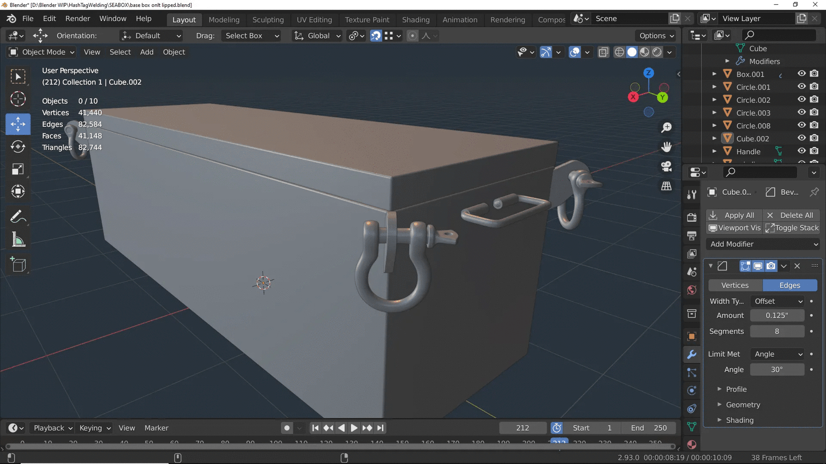Expand the Geometry section
This screenshot has height=464, width=826.
(743, 405)
